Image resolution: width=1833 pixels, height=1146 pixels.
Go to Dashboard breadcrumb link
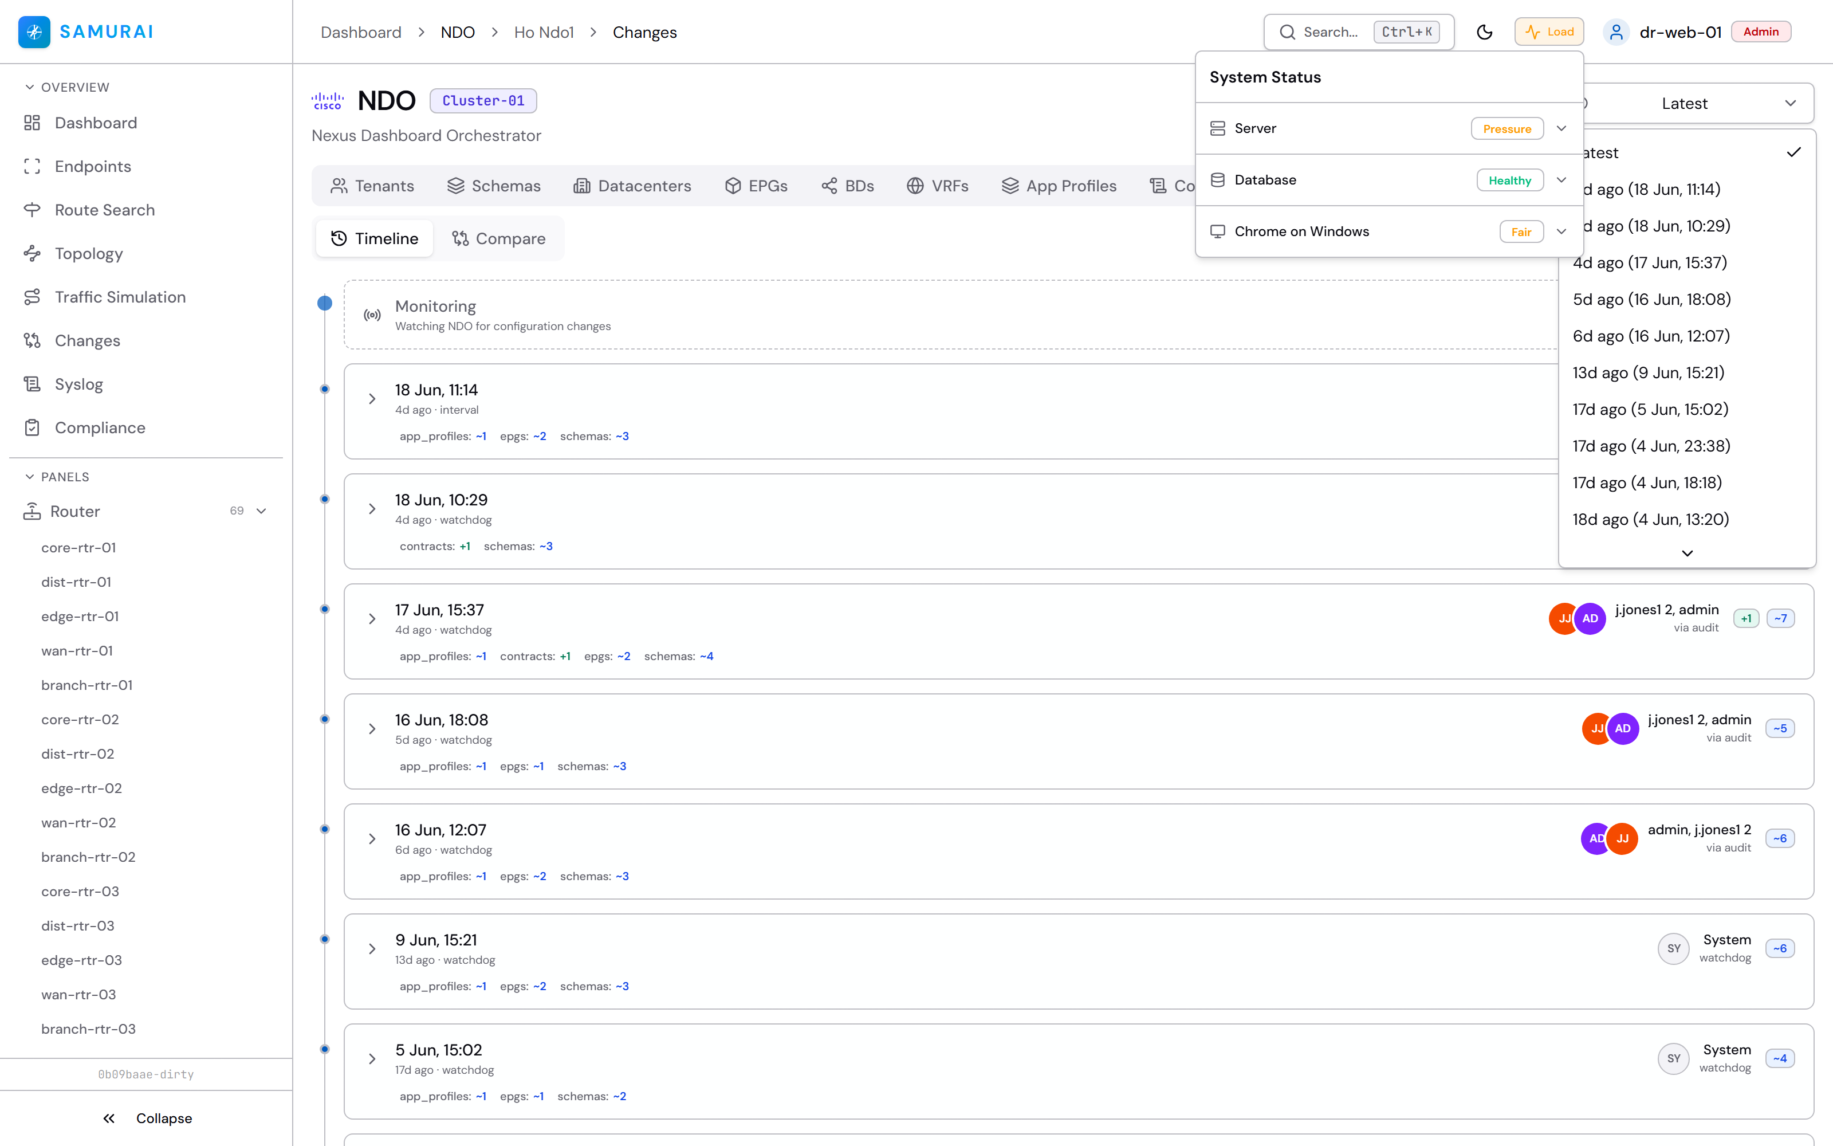point(360,33)
